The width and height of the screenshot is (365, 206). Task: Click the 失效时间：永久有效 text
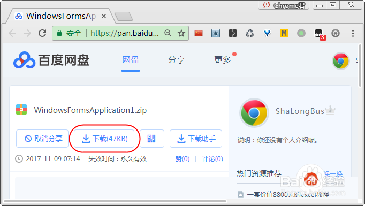point(117,159)
